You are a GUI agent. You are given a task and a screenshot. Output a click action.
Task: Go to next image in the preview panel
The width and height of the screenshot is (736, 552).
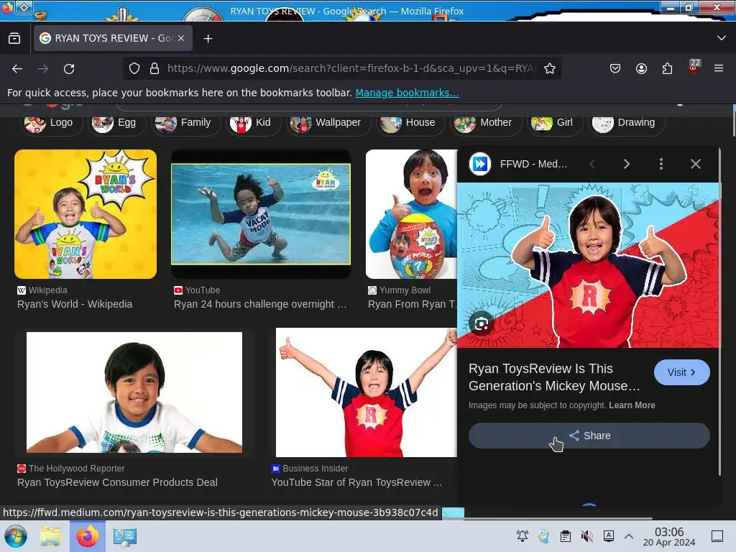click(x=627, y=164)
